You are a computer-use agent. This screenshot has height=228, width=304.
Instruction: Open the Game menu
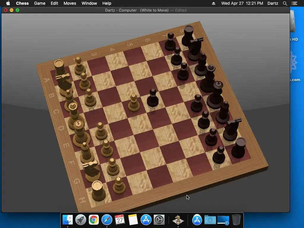point(39,3)
